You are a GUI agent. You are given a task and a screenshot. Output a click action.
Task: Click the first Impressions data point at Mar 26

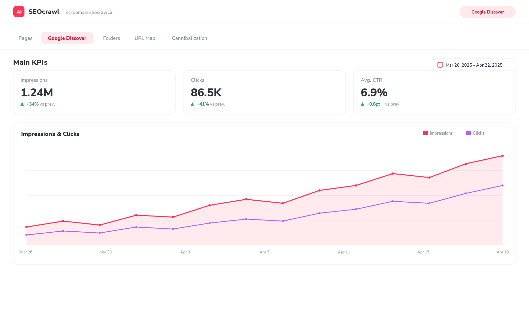point(26,227)
